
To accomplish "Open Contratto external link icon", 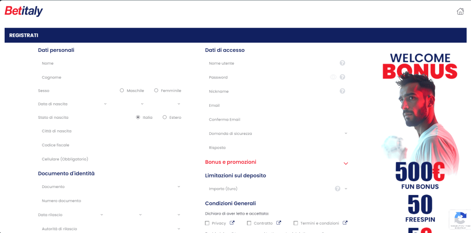I will 279,223.
